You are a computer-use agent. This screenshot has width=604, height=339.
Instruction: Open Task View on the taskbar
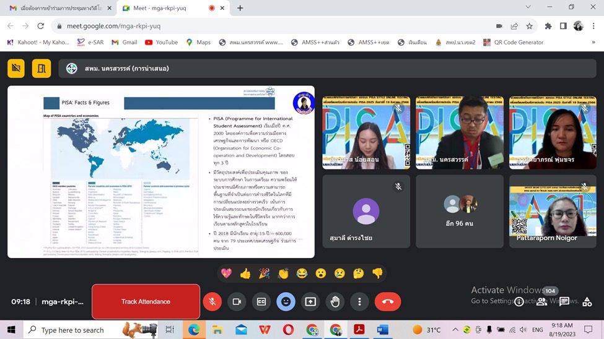(170, 330)
